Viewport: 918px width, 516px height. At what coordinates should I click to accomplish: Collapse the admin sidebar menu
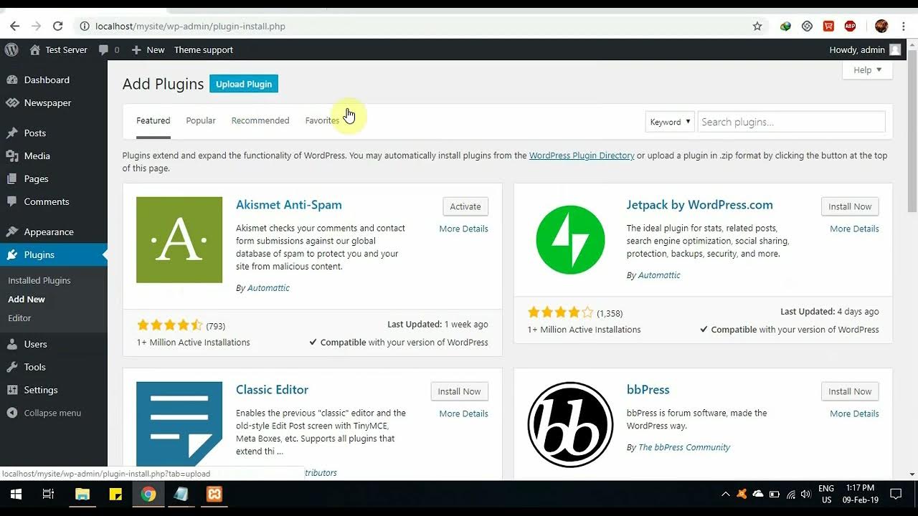44,413
